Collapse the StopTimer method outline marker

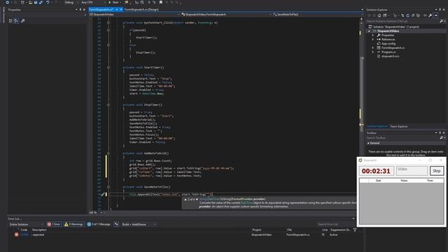(x=108, y=105)
